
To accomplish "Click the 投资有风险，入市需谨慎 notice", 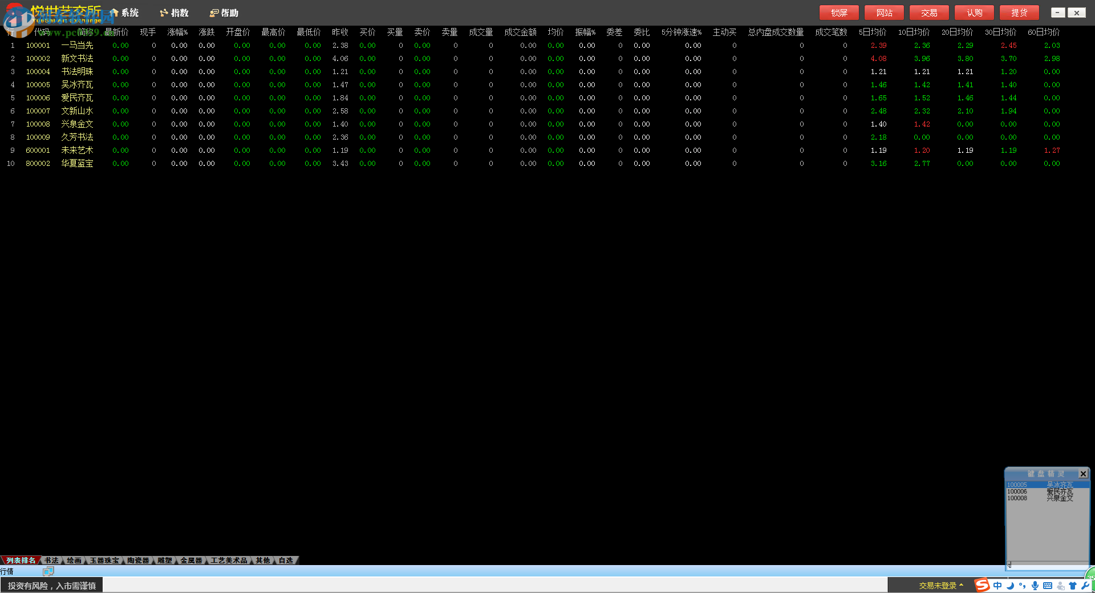I will click(52, 586).
